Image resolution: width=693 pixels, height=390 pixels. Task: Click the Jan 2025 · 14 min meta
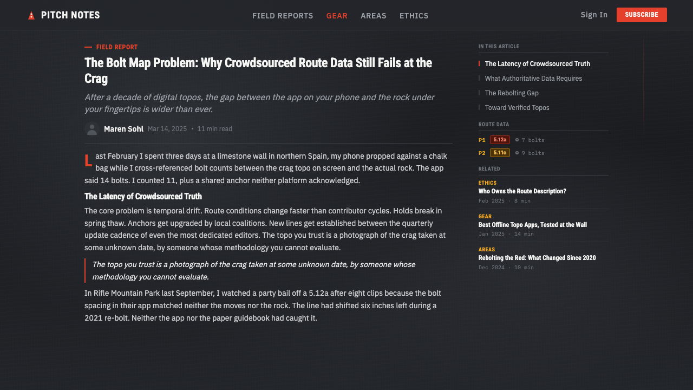pyautogui.click(x=506, y=234)
